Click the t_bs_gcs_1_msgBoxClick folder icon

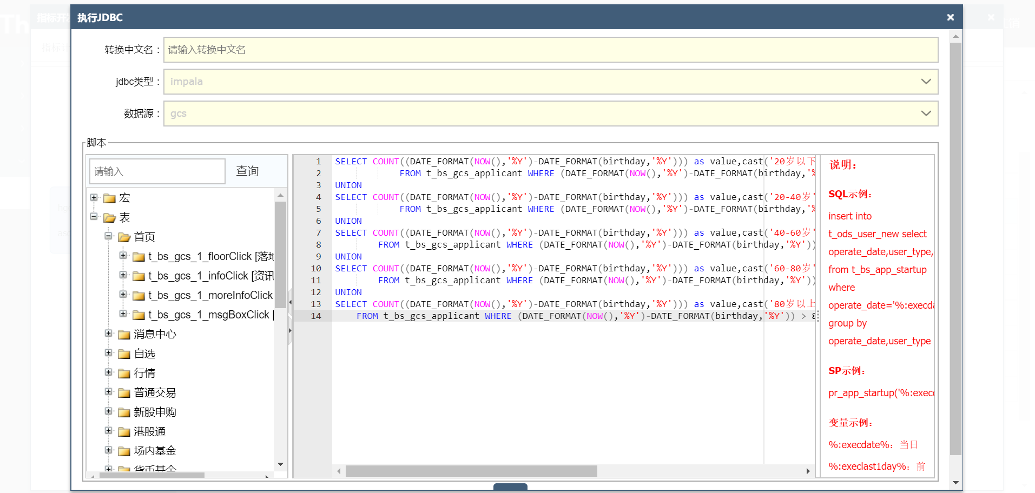tap(139, 315)
